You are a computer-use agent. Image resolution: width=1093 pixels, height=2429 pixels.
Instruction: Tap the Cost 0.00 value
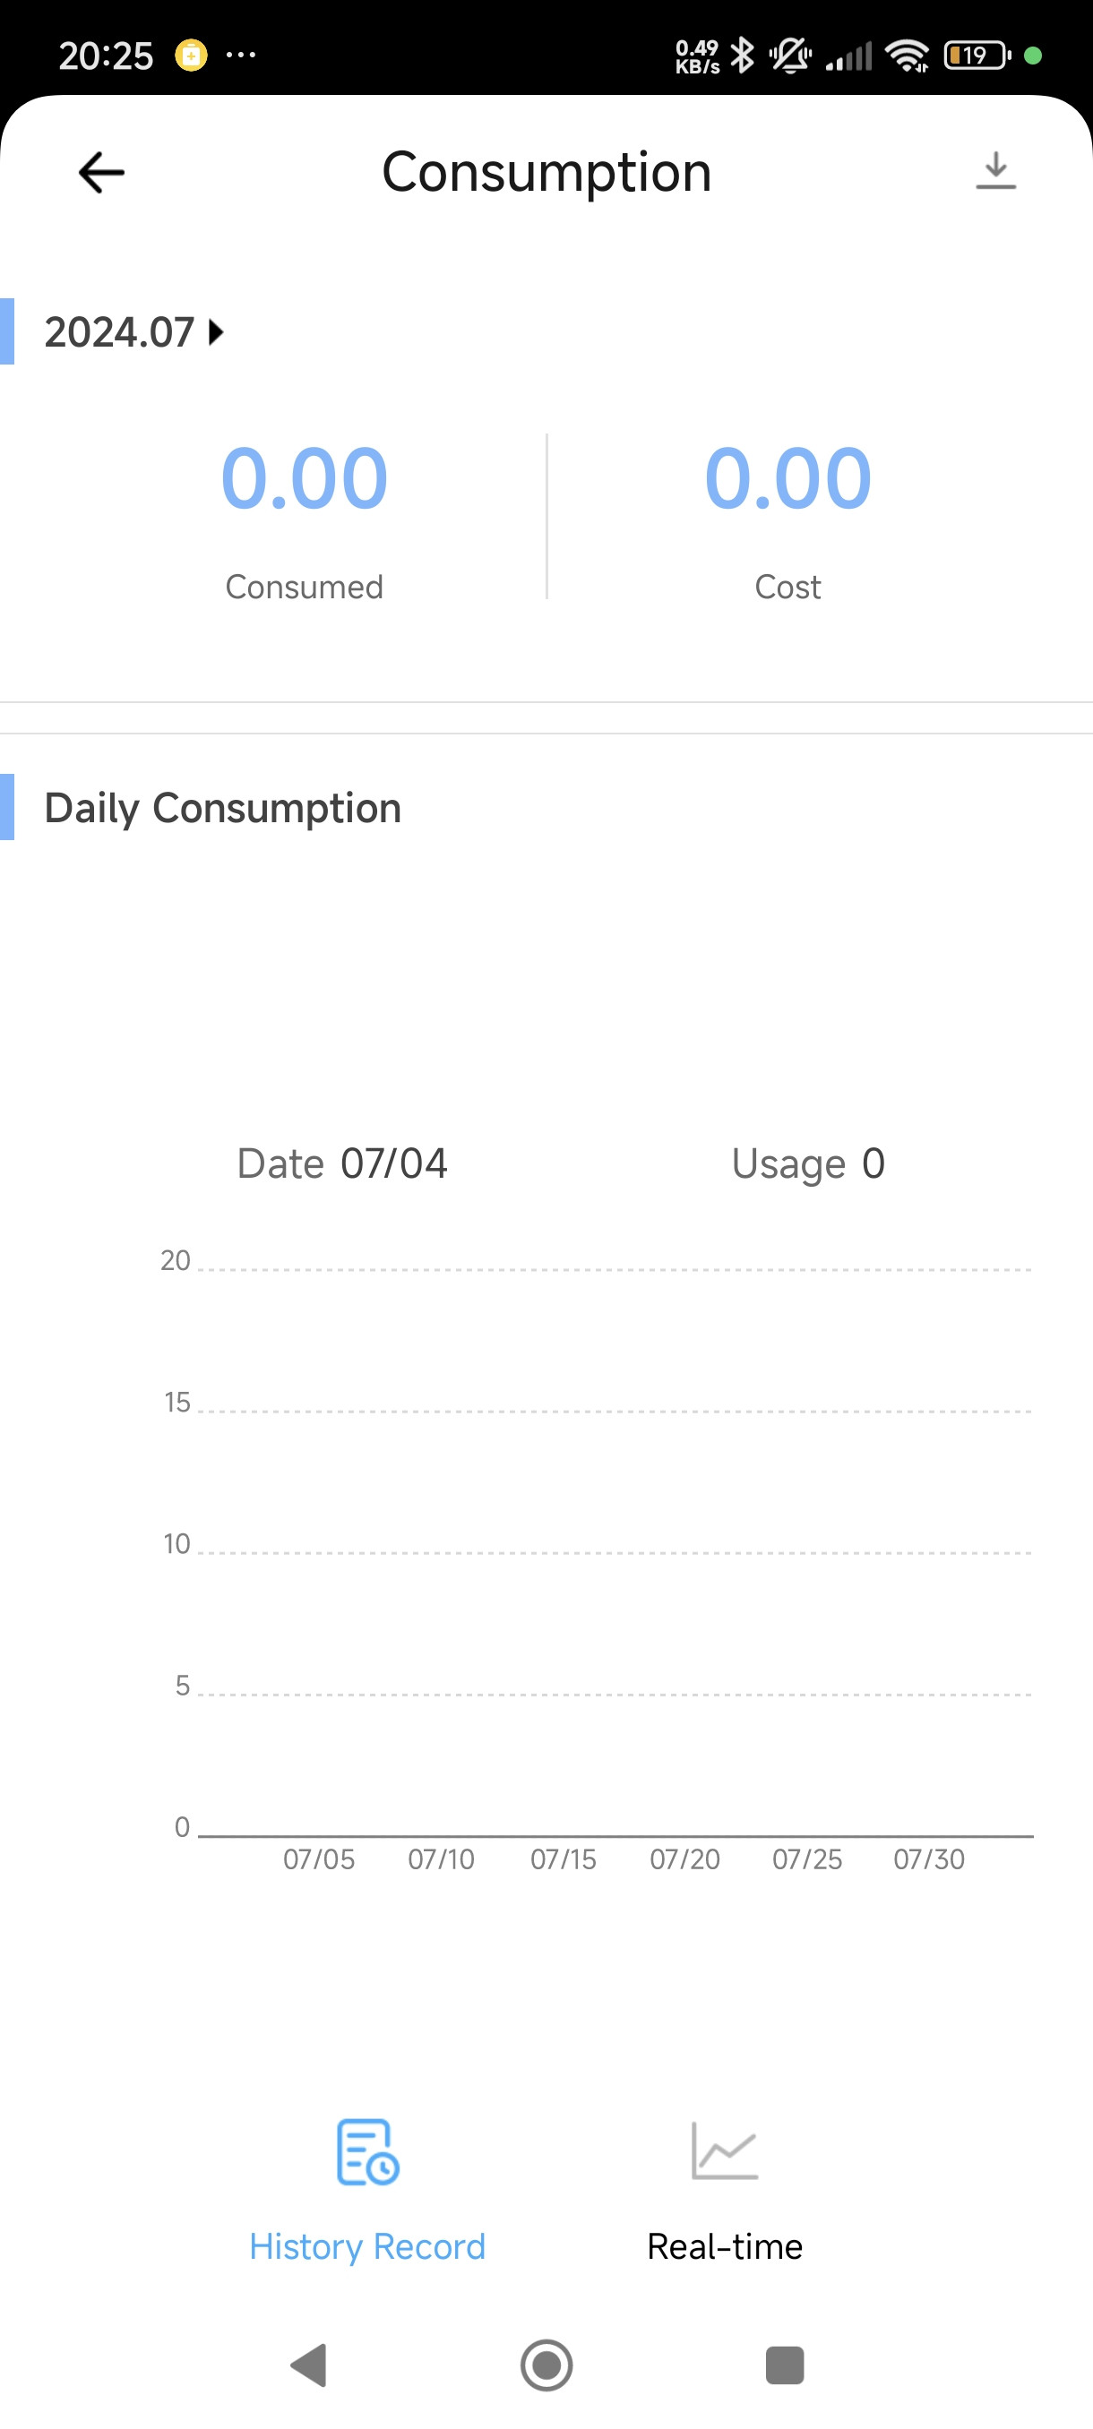pos(787,478)
